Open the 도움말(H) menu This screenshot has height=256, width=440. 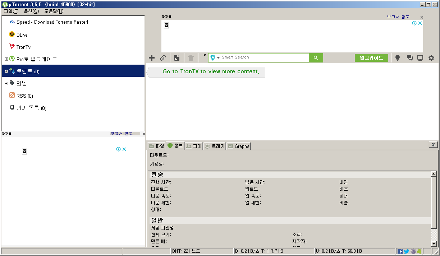click(54, 11)
